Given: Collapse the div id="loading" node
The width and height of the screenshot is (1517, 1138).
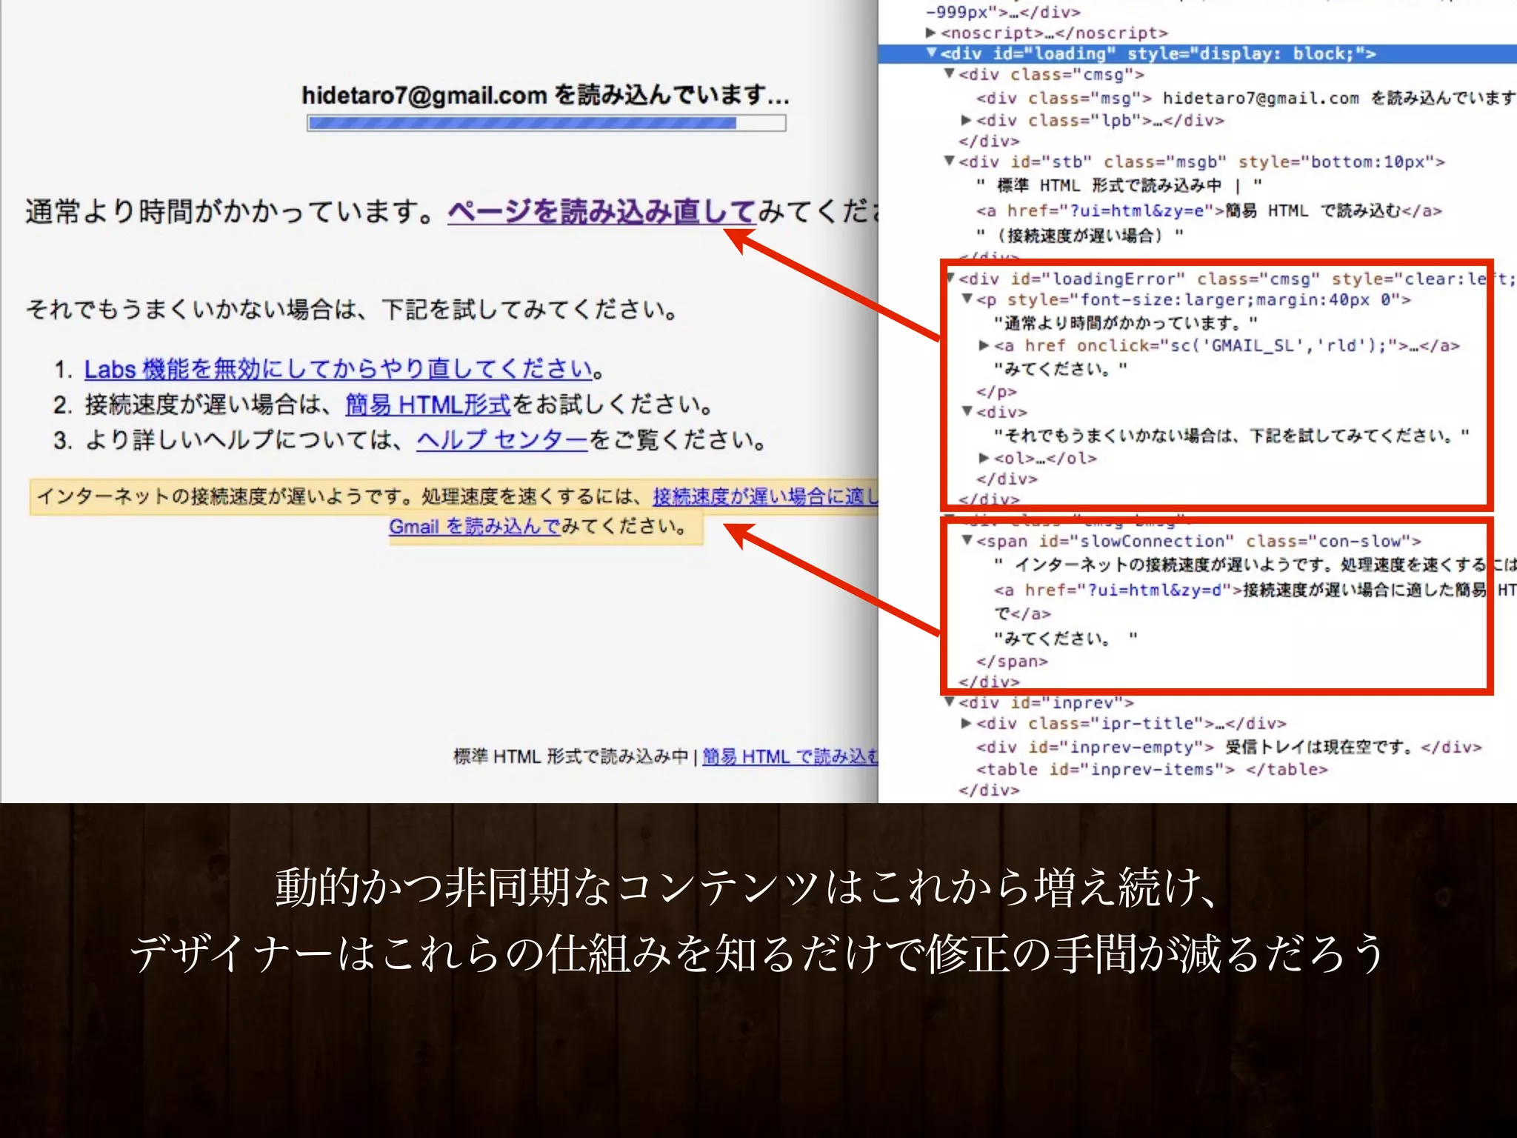Looking at the screenshot, I should (932, 53).
